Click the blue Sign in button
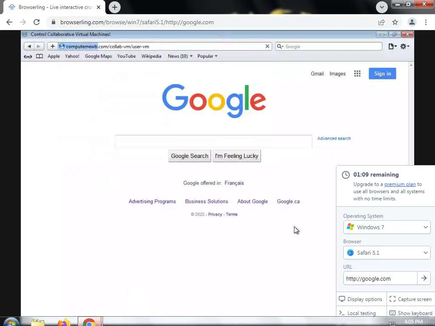Viewport: 435px width, 326px height. (382, 73)
